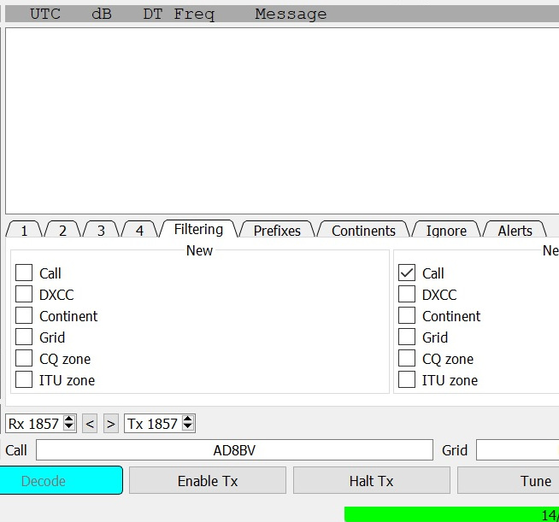Image resolution: width=559 pixels, height=522 pixels.
Task: Click the DT column header
Action: [153, 15]
